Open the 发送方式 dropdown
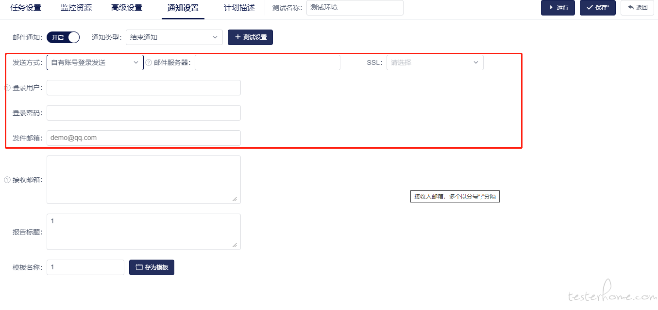Screen dimensions: 658x310 coord(95,62)
